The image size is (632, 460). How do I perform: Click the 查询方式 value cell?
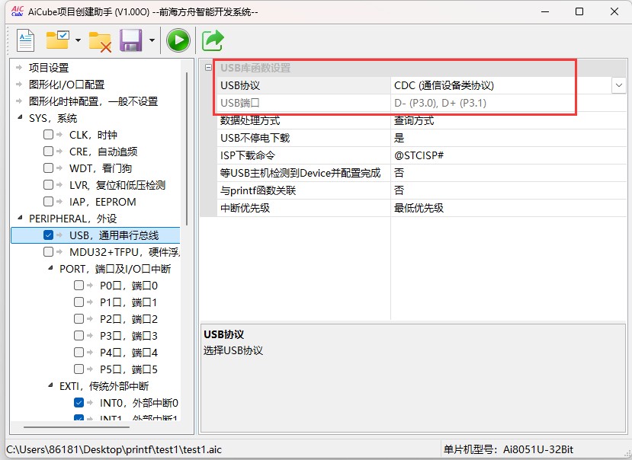508,120
